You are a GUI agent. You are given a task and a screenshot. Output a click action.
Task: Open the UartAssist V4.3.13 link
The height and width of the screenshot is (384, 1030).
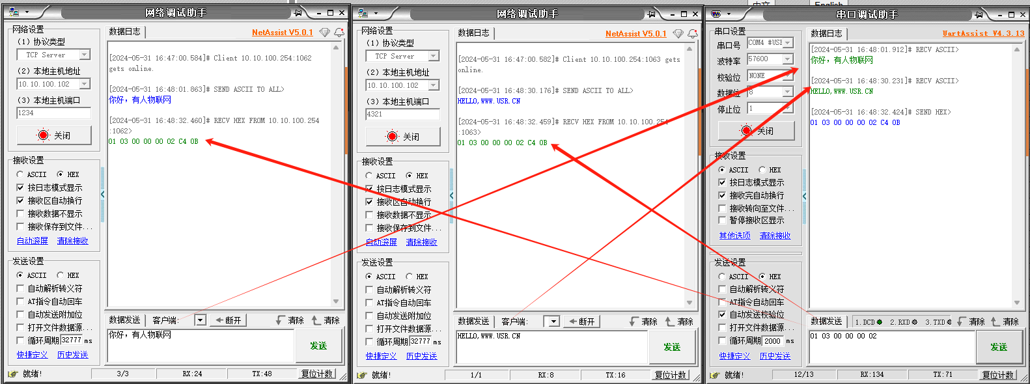point(983,33)
